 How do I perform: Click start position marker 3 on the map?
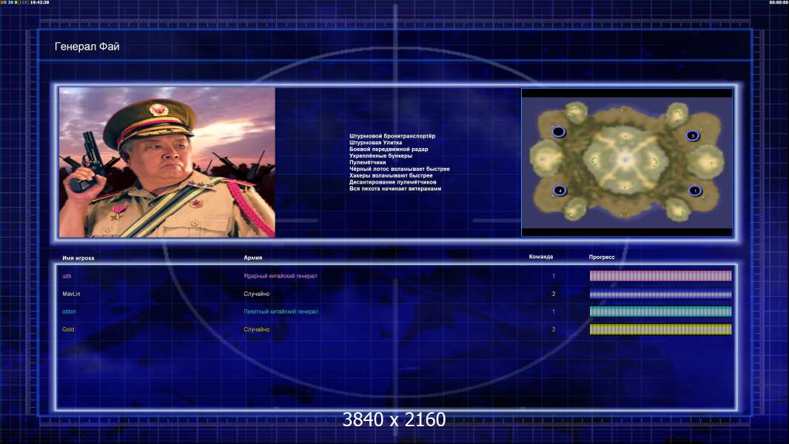pyautogui.click(x=692, y=135)
